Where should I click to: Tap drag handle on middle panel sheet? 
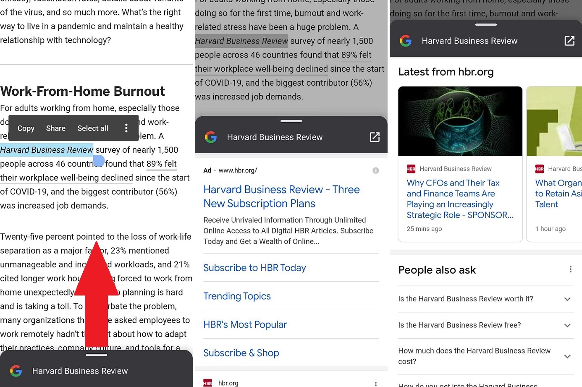tap(291, 121)
